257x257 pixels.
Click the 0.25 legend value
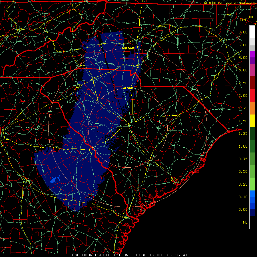(x=243, y=184)
